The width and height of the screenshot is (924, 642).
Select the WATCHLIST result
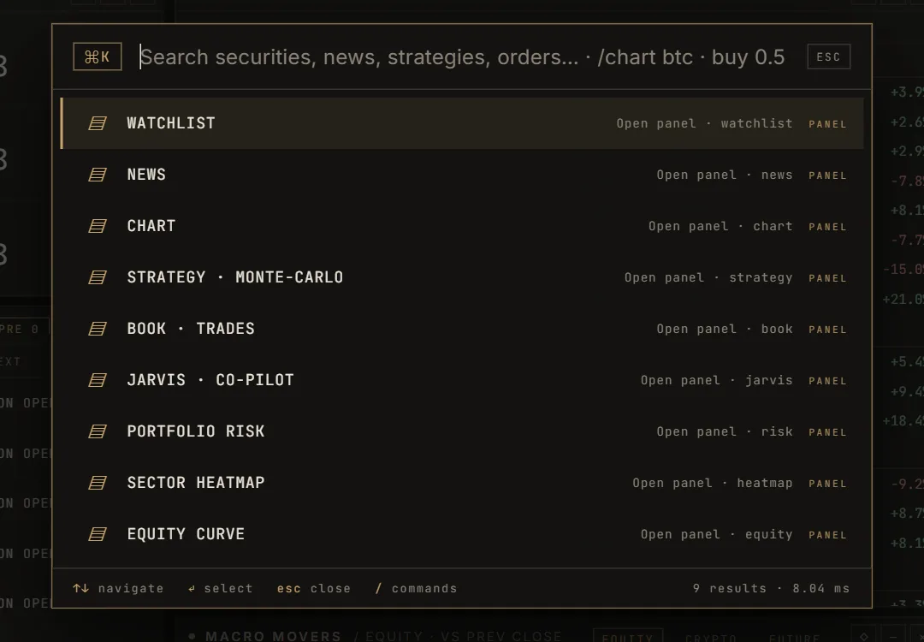click(462, 123)
